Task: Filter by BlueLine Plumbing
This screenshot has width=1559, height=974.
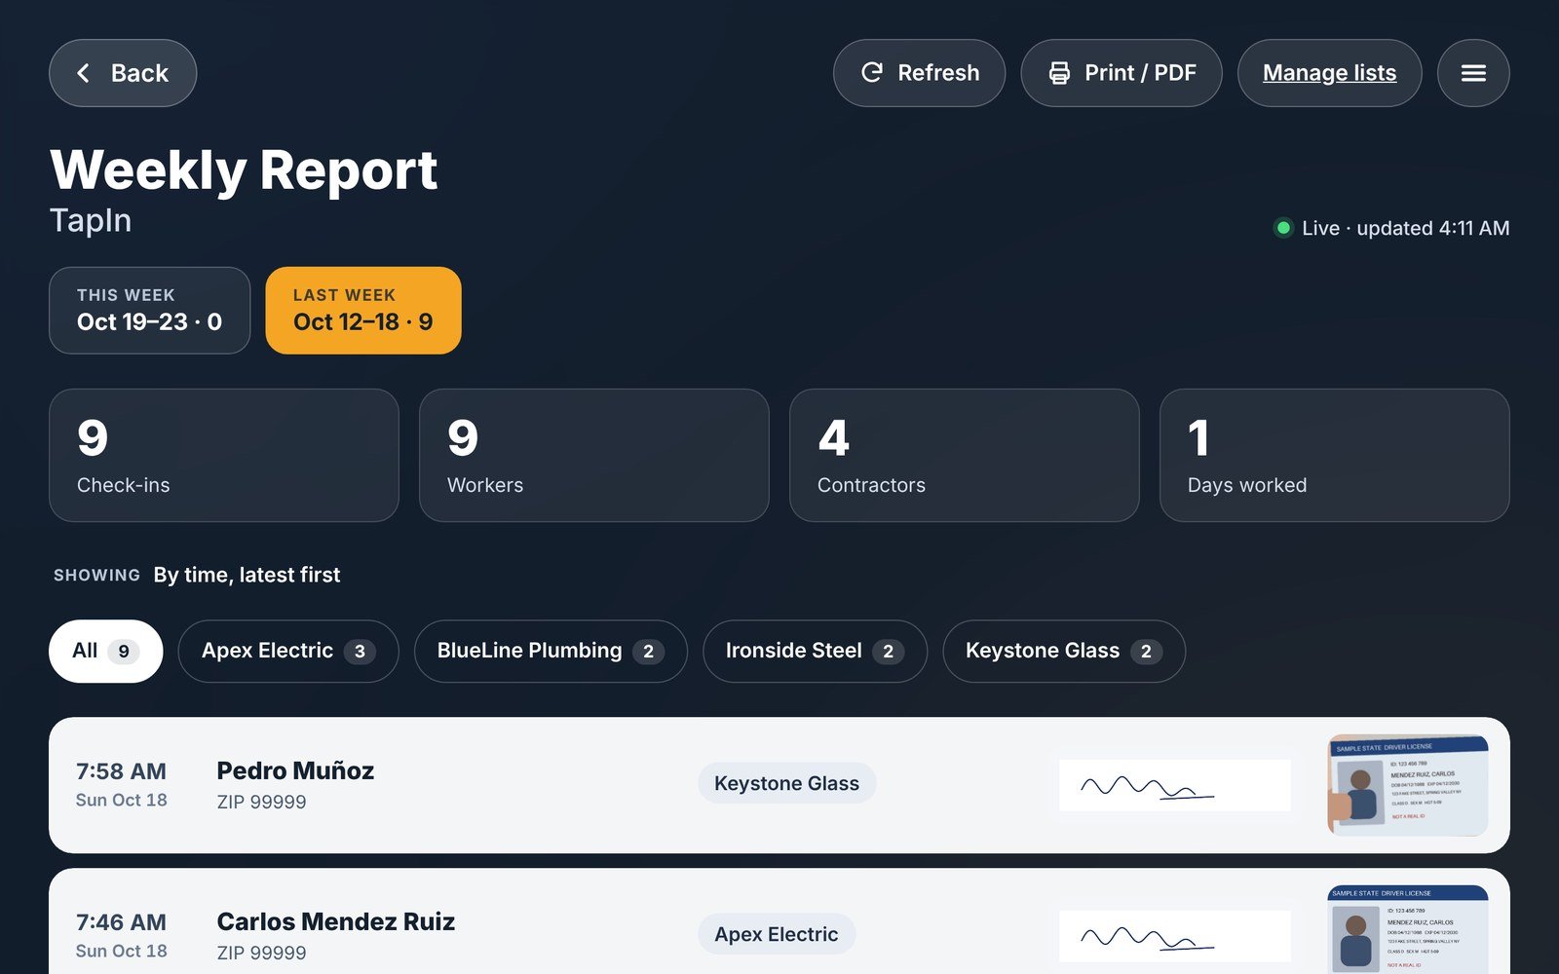Action: 551,651
